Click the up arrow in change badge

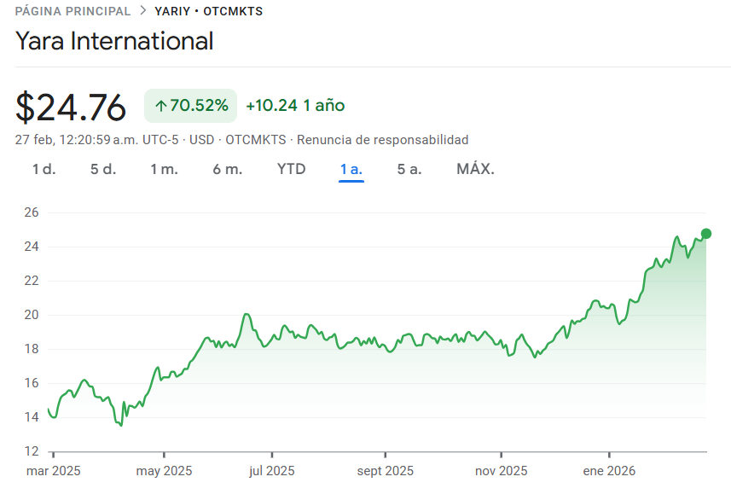[x=161, y=106]
